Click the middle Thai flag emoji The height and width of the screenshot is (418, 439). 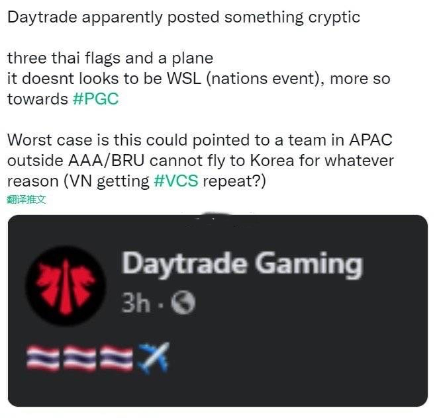click(x=79, y=358)
